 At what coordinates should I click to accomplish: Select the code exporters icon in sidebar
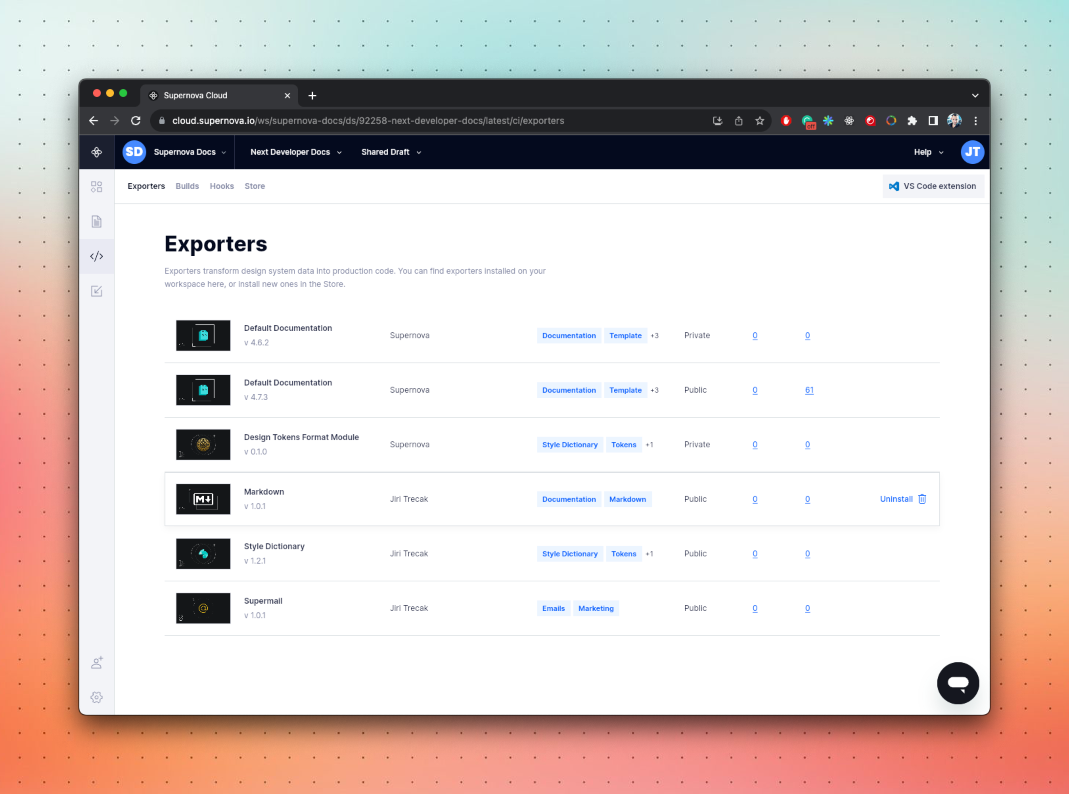click(97, 256)
